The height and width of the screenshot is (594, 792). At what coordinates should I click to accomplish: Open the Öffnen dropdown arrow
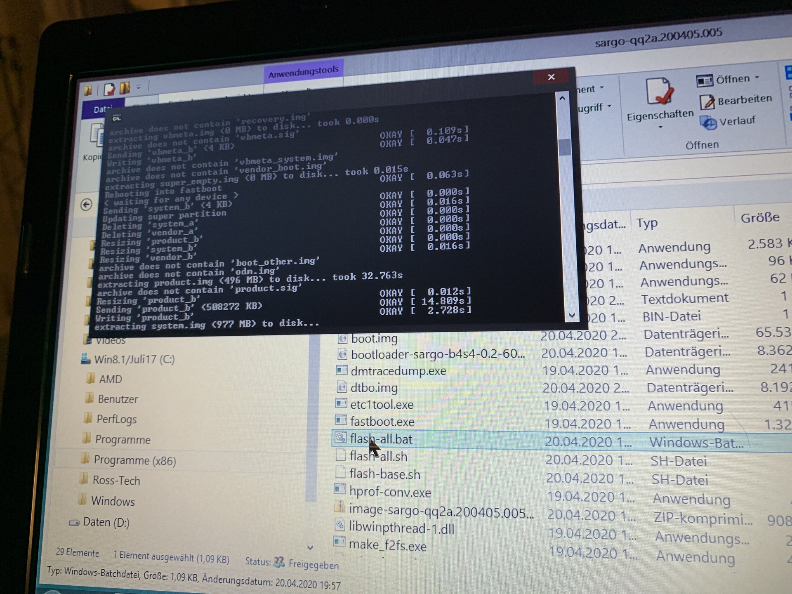click(x=757, y=78)
